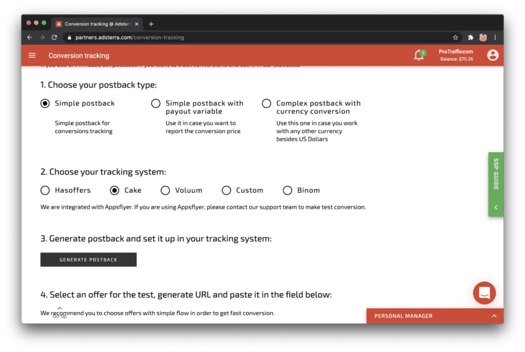Open the Chrome three-dot menu
Screen dimensions: 525x352
pos(495,37)
